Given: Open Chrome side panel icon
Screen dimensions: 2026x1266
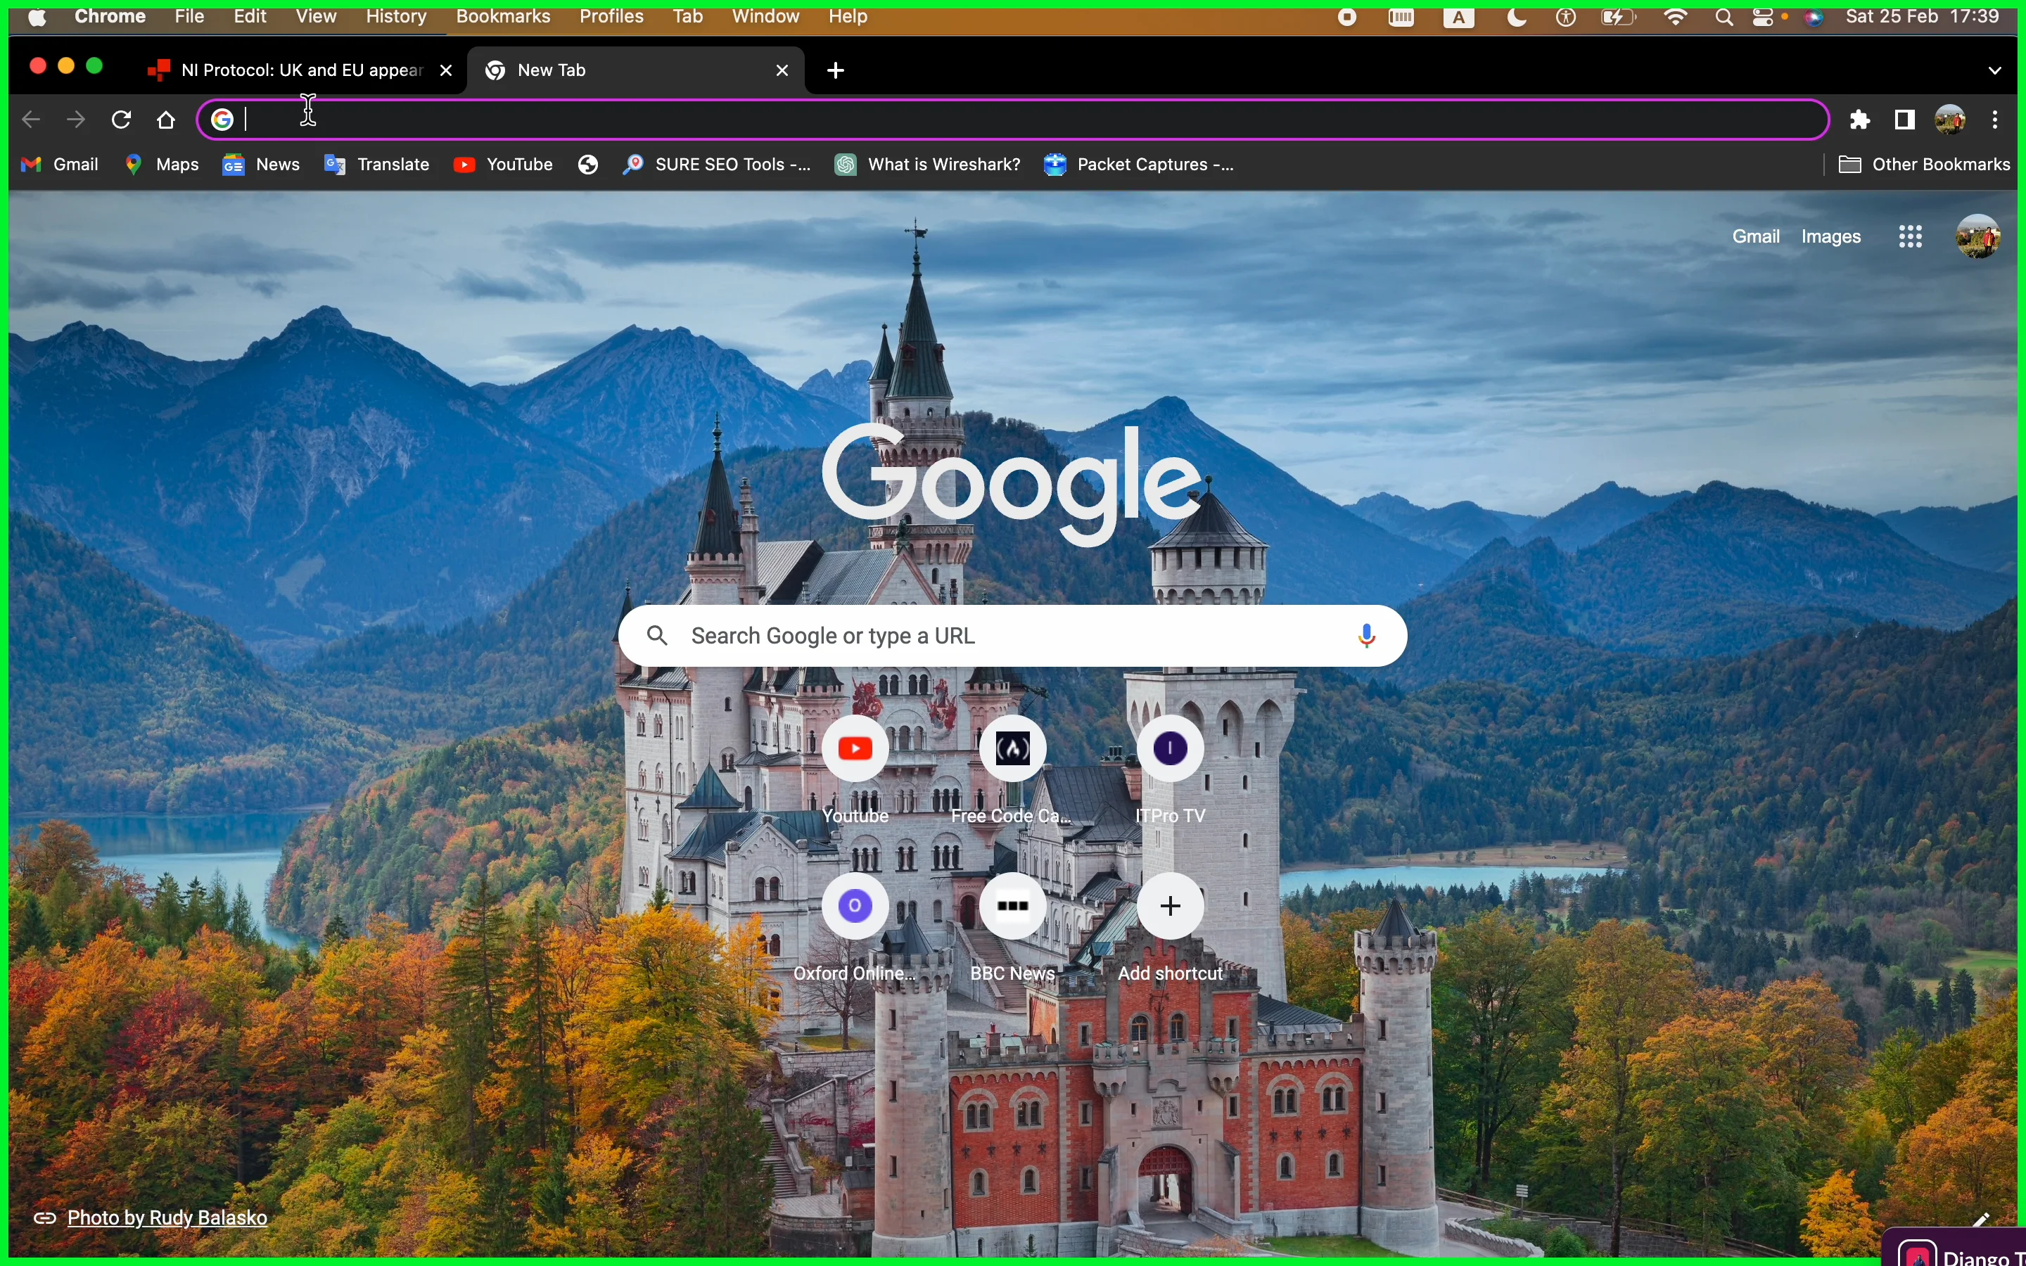Looking at the screenshot, I should point(1906,120).
